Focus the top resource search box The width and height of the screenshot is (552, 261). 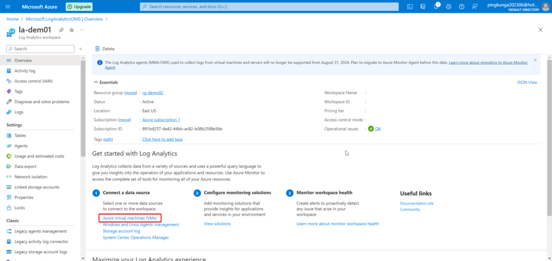[x=269, y=6]
